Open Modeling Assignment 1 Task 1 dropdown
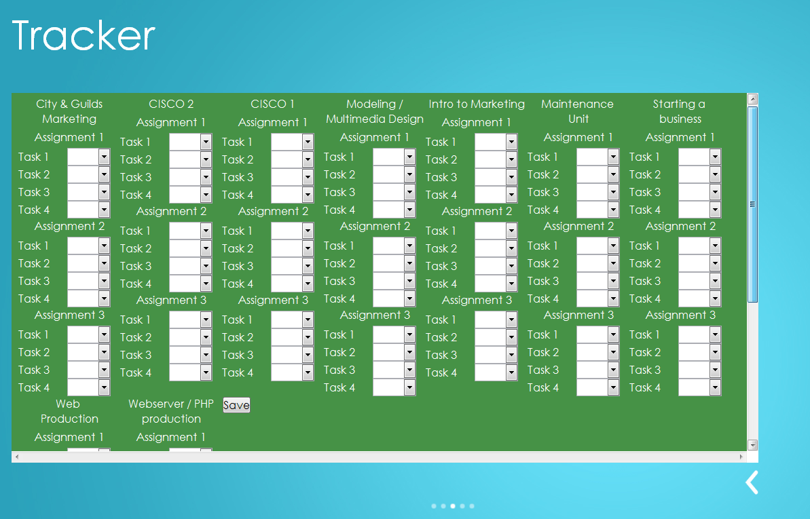The width and height of the screenshot is (810, 519). 394,157
